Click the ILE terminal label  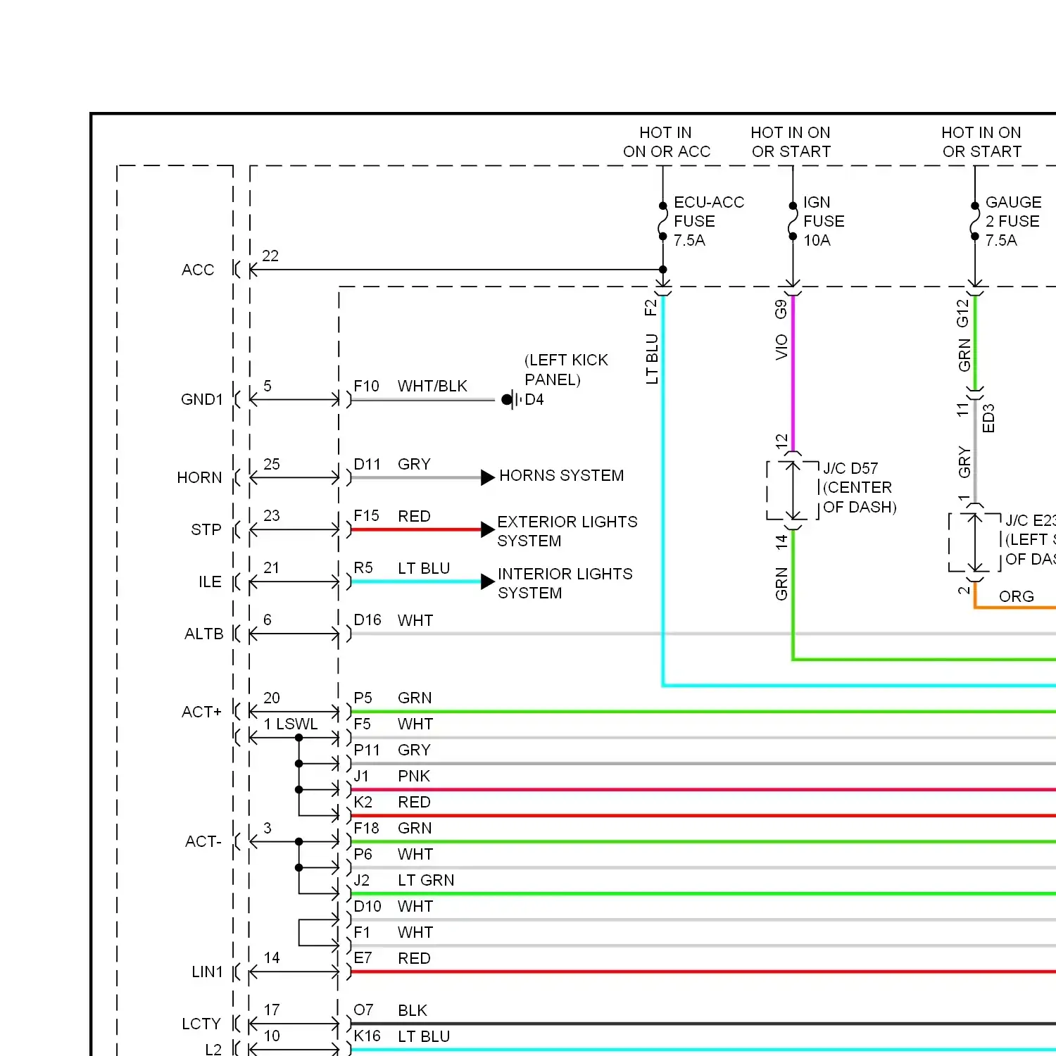click(210, 582)
